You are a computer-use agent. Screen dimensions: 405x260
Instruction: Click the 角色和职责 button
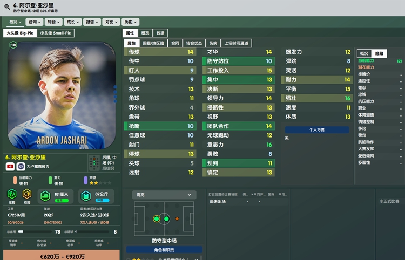click(164, 250)
